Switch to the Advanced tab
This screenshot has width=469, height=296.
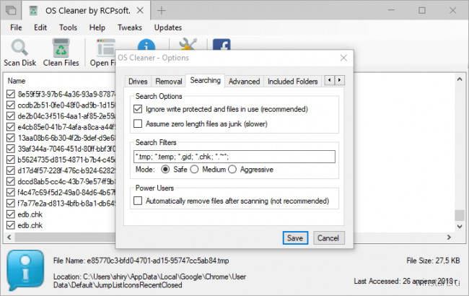pyautogui.click(x=244, y=82)
